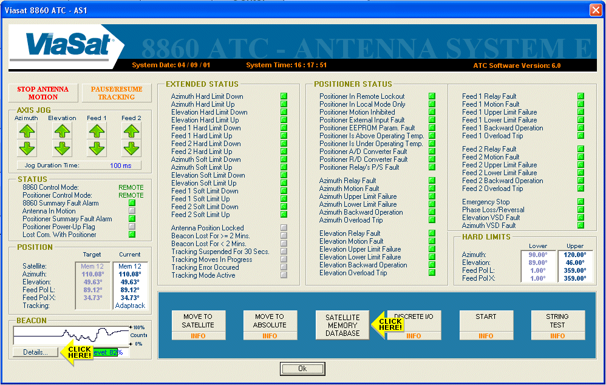The height and width of the screenshot is (385, 606).
Task: Click Phase Loss/Reversal indicator
Action: pos(580,209)
